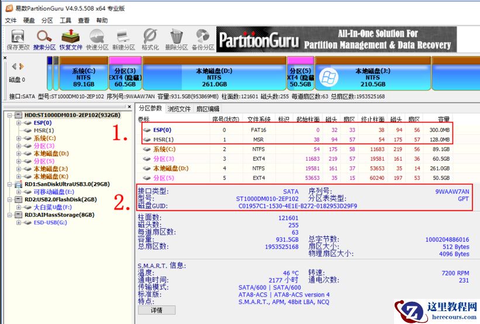
Task: Click the Save Changes (保存更改) toolbar icon
Action: [18, 40]
